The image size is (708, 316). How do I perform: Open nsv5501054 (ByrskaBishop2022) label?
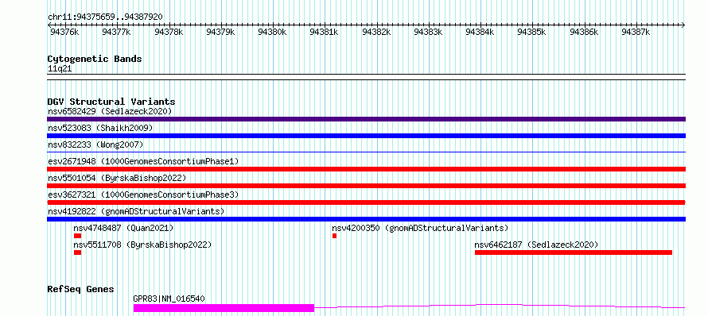[117, 178]
